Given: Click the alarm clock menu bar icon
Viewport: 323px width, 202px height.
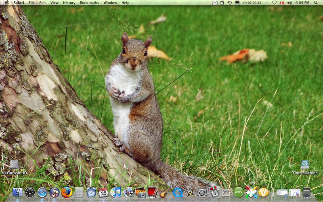Looking at the screenshot, I should pos(222,3).
